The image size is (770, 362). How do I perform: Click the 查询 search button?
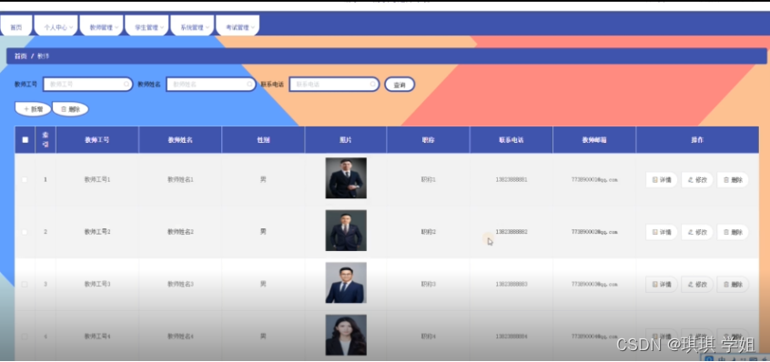[400, 85]
